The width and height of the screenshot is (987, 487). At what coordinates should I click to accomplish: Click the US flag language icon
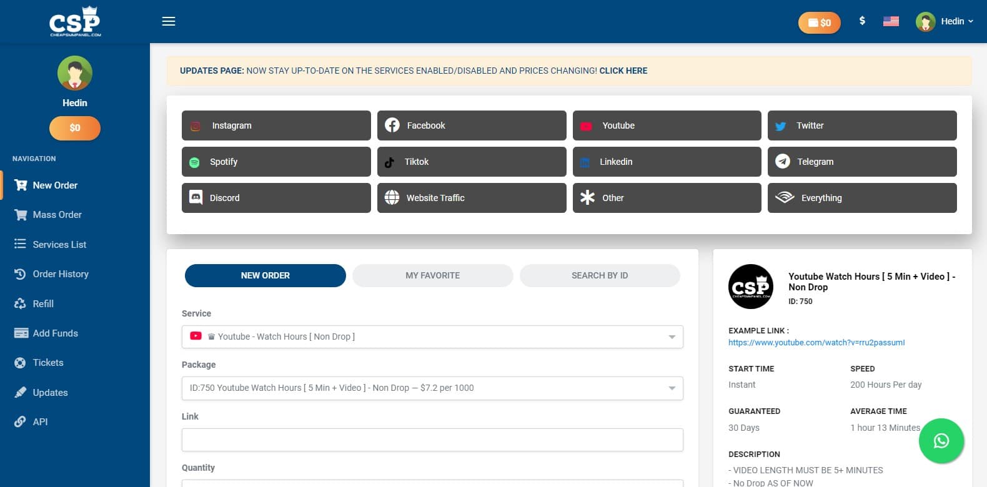(891, 21)
